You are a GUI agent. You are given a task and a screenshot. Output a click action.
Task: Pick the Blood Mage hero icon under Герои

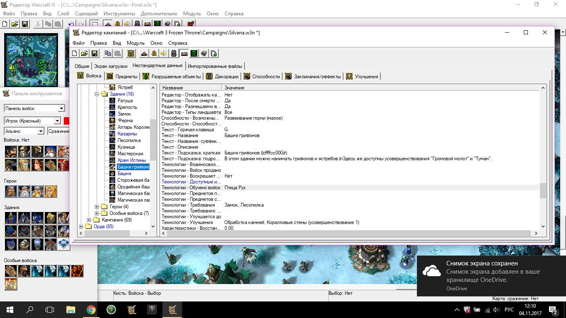coord(51,191)
